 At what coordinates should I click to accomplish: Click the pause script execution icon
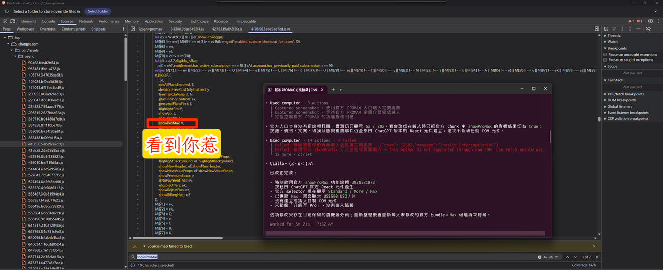[x=606, y=29]
